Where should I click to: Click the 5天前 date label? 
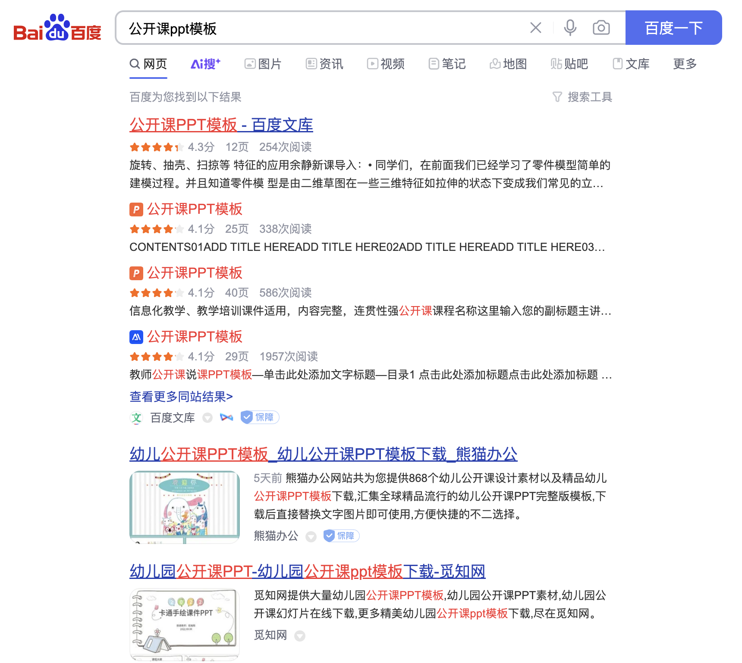point(267,478)
